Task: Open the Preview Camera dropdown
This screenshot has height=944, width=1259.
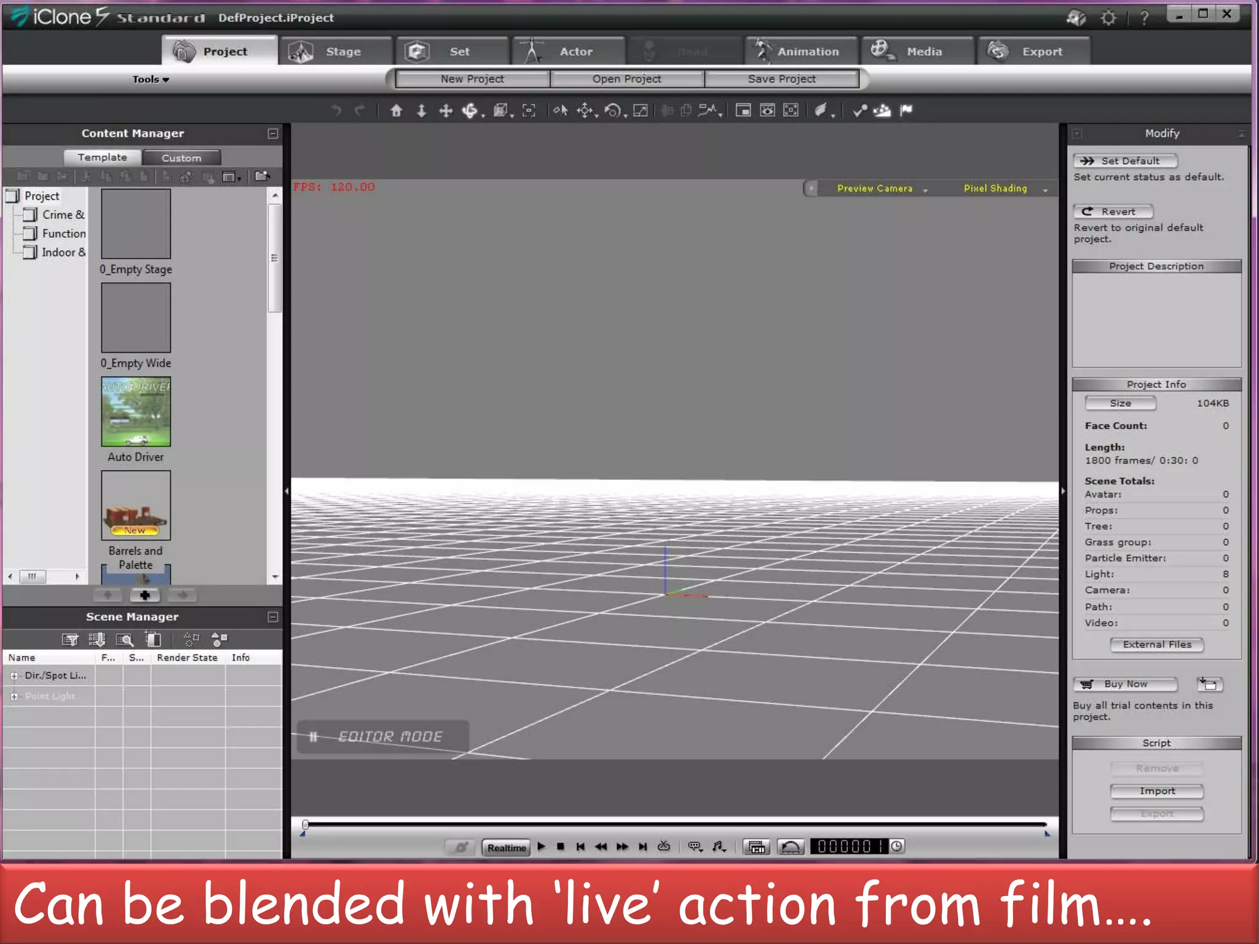Action: (882, 189)
